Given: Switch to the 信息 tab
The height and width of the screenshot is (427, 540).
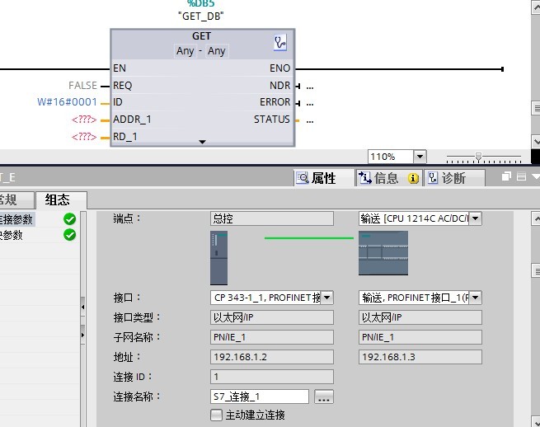Looking at the screenshot, I should [388, 178].
